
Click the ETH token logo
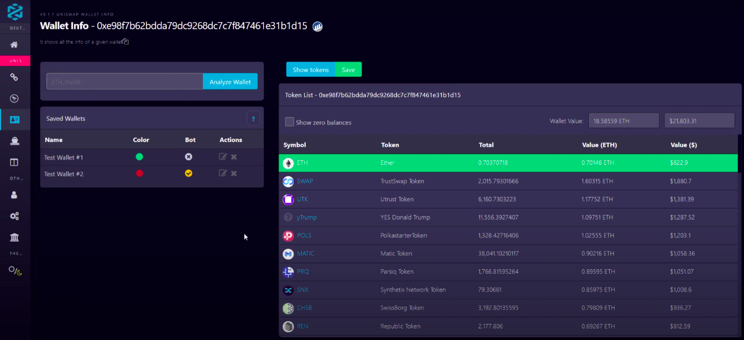(x=288, y=163)
